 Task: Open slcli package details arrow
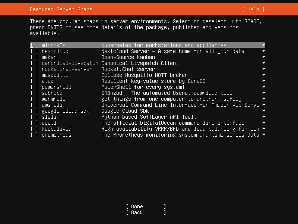coord(263,117)
